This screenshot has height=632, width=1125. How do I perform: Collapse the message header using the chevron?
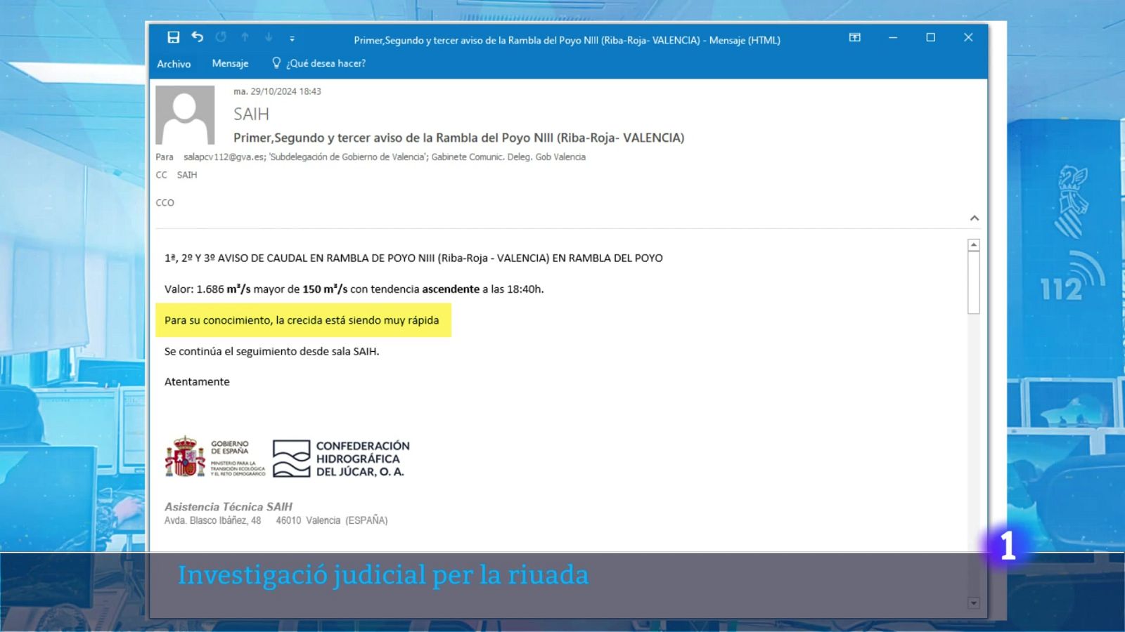(975, 218)
